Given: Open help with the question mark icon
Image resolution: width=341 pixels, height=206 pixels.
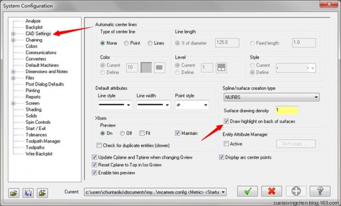Looking at the screenshot, I should (x=320, y=191).
